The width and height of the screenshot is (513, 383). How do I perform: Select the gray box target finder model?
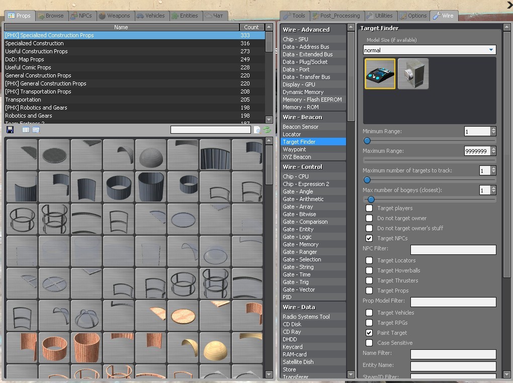tap(413, 74)
